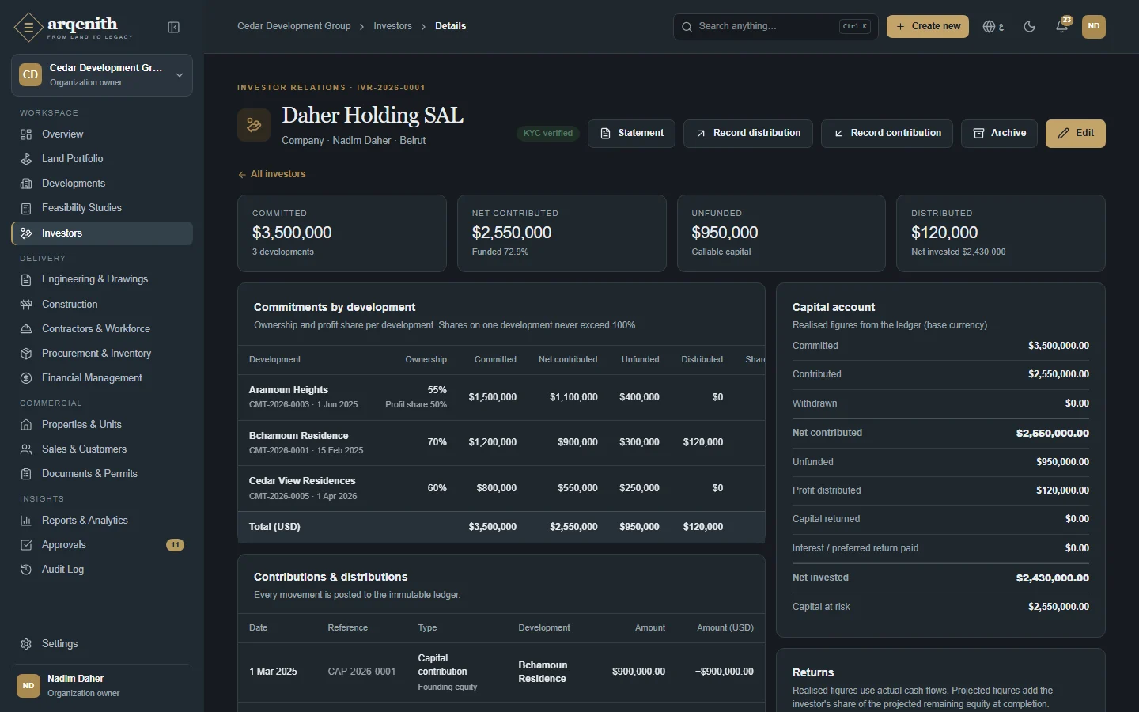This screenshot has height=712, width=1139.
Task: Select the Aramoun Heights commitment row
Action: tap(501, 397)
